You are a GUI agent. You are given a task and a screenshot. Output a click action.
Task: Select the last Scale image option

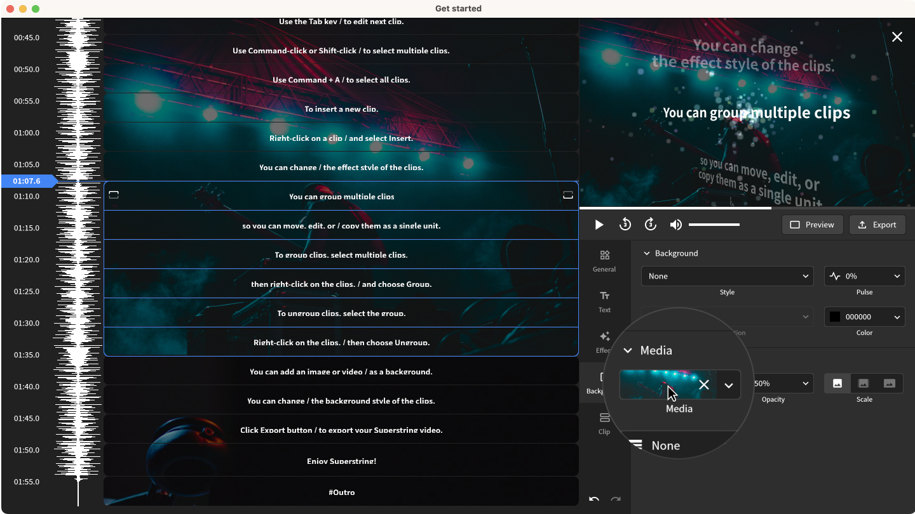click(x=890, y=383)
